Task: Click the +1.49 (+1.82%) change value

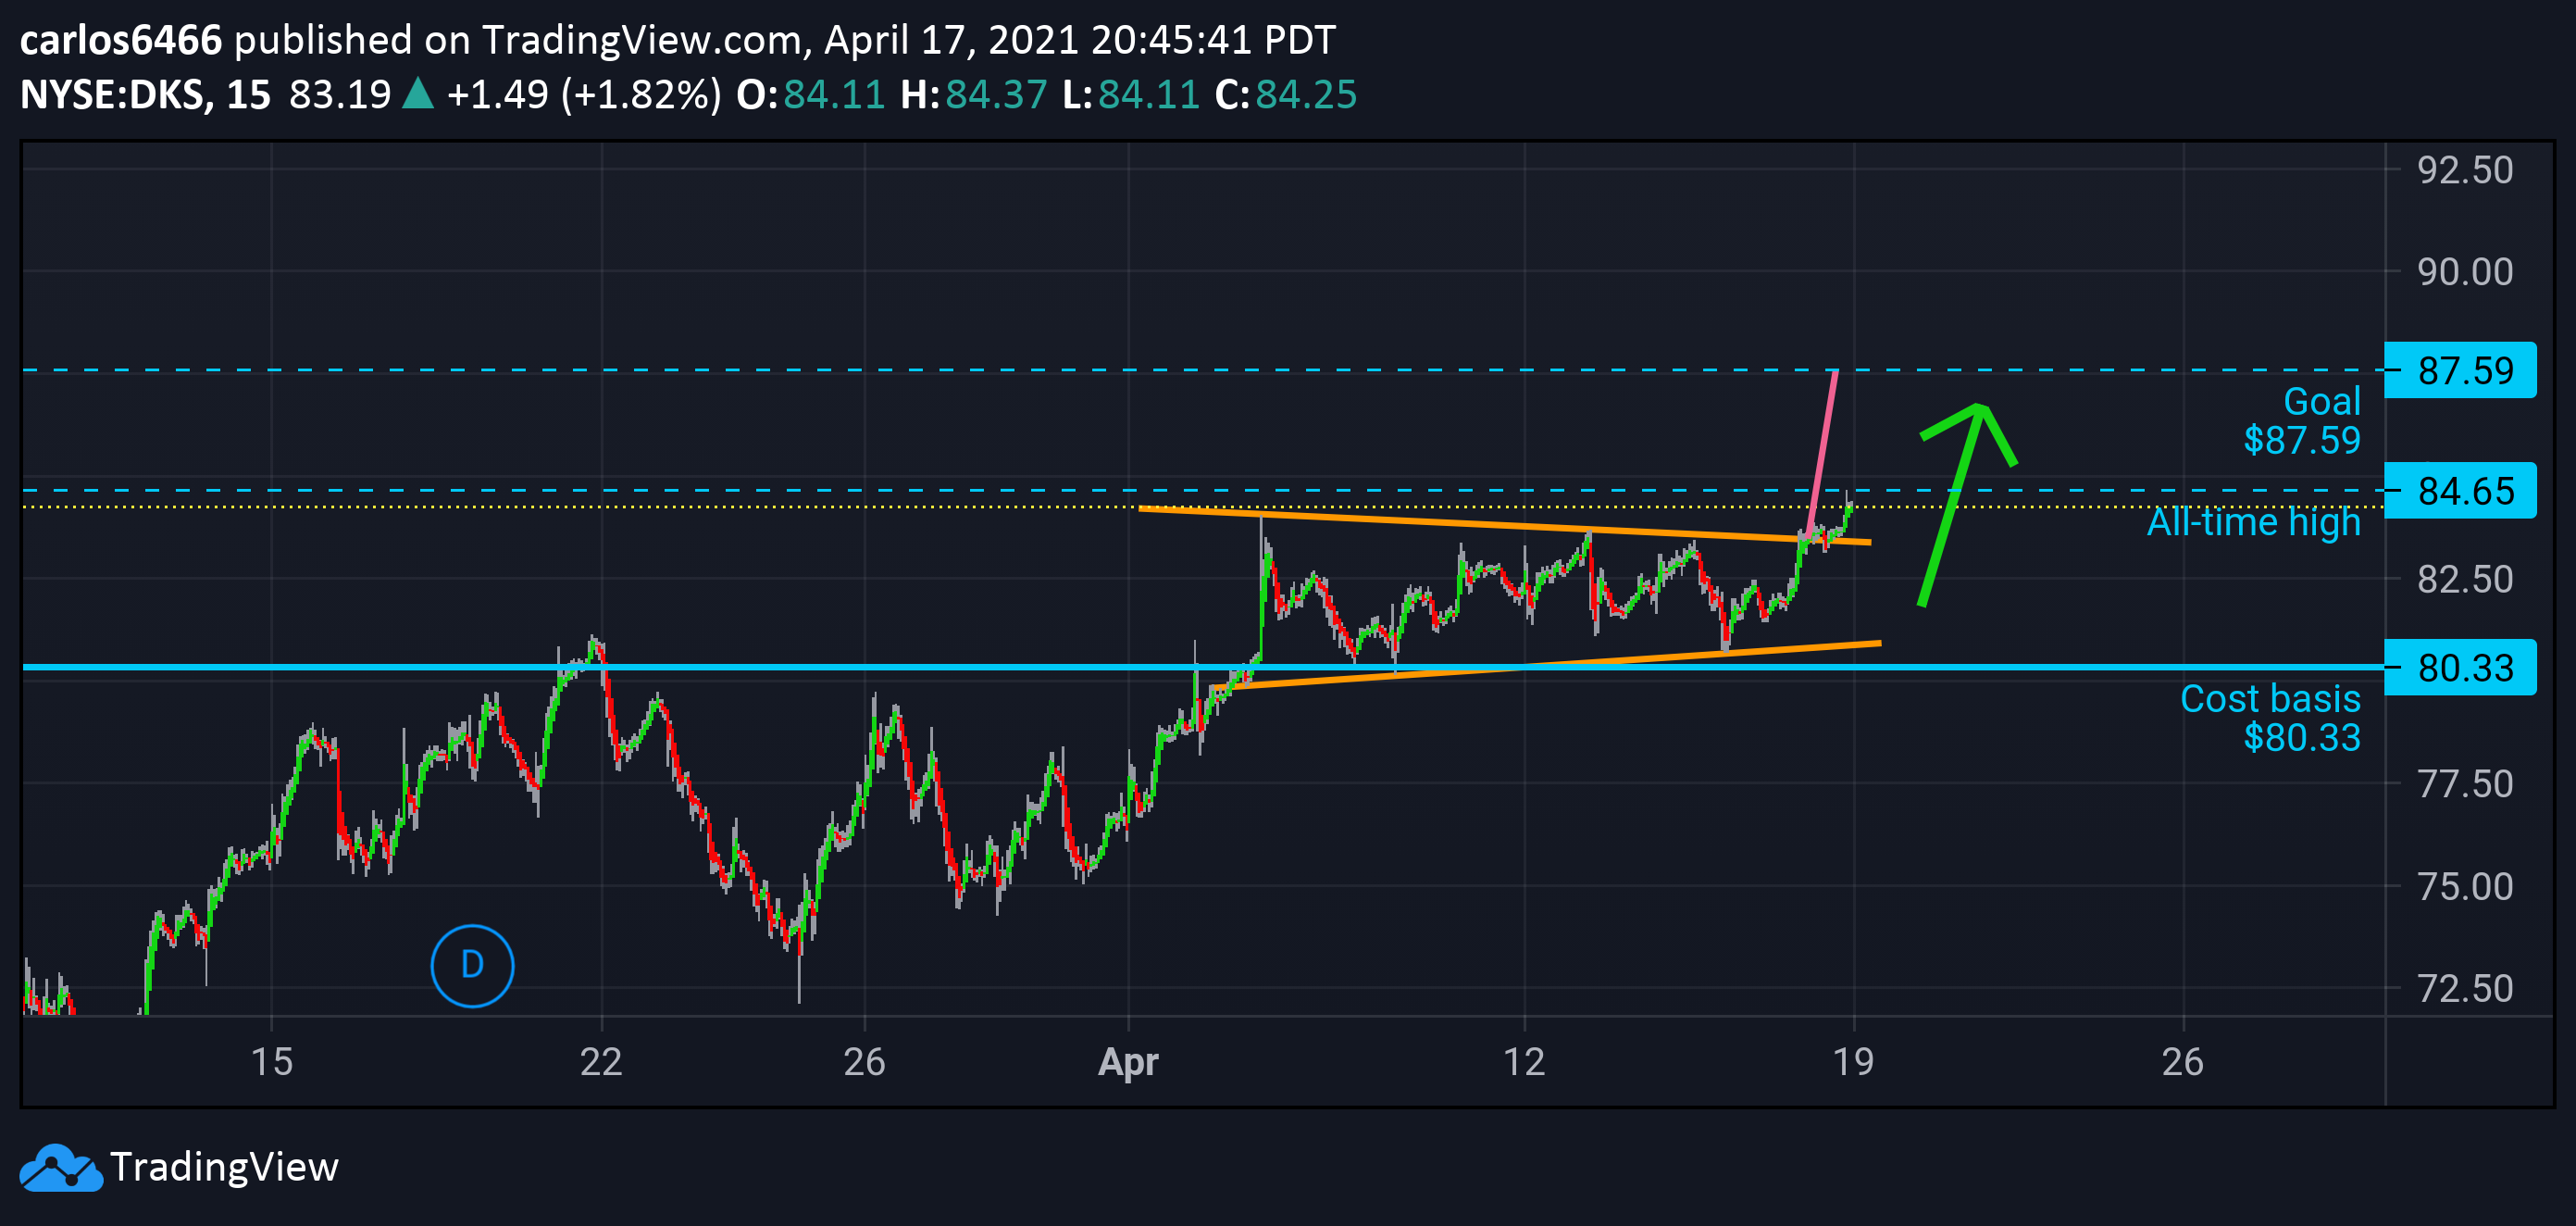Action: point(584,95)
